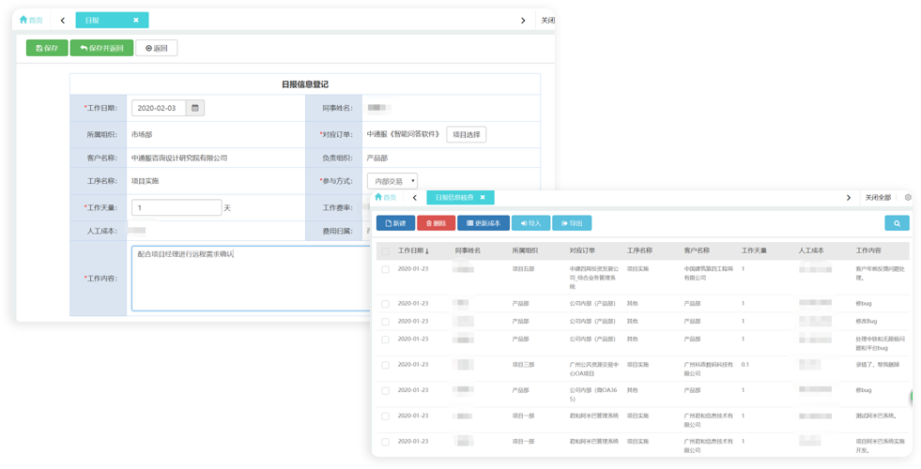Close the 日报 tab with its X
The image size is (921, 469).
[x=136, y=20]
